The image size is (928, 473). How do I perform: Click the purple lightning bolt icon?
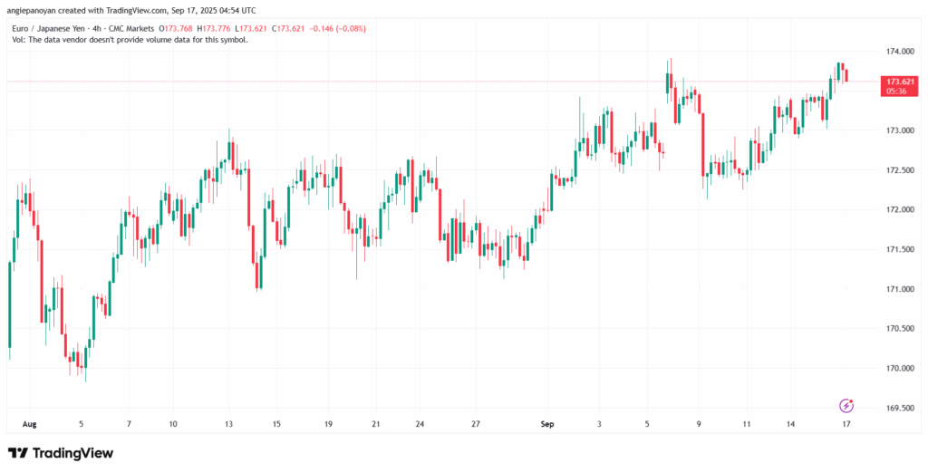pos(846,405)
